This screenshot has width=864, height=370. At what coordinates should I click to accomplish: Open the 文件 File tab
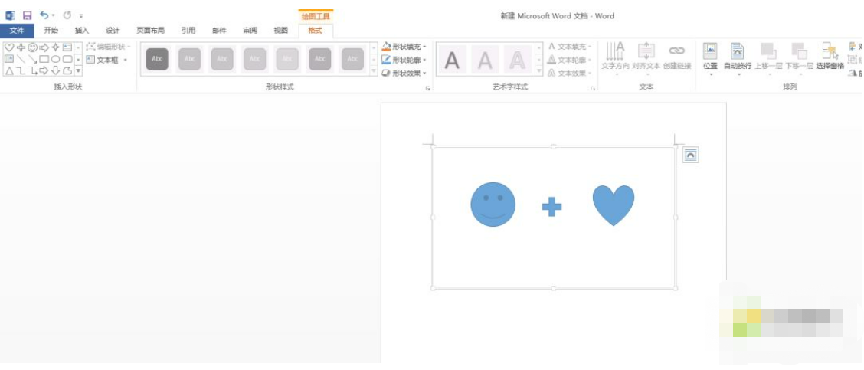coord(17,31)
